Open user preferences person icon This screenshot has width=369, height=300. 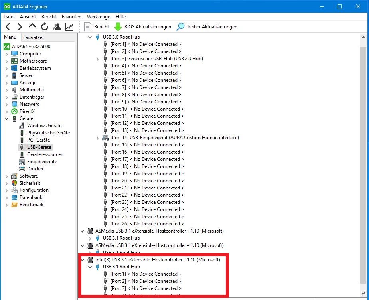coord(57,27)
